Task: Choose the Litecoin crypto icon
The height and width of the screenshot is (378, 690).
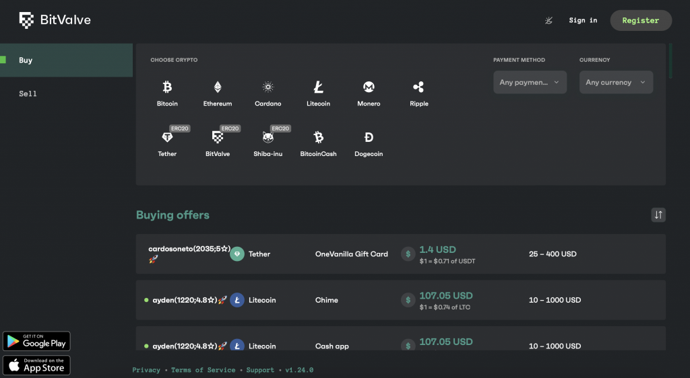Action: (x=318, y=87)
